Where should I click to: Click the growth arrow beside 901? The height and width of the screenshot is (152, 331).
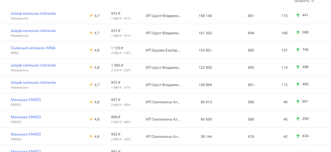pyautogui.click(x=298, y=102)
